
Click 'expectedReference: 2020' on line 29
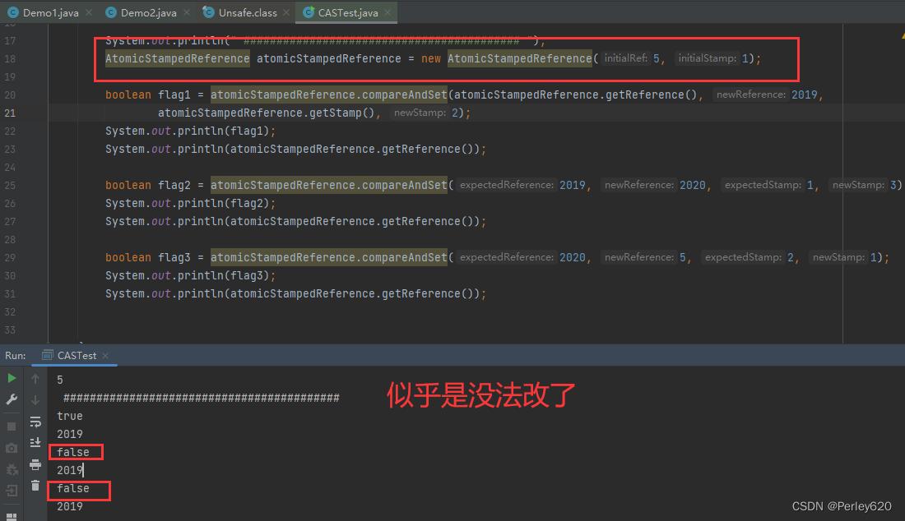(x=522, y=257)
